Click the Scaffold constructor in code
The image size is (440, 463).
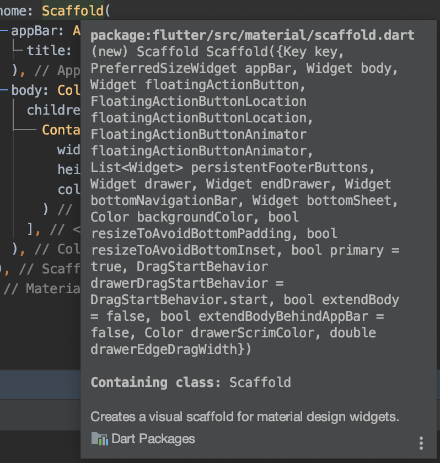(73, 11)
